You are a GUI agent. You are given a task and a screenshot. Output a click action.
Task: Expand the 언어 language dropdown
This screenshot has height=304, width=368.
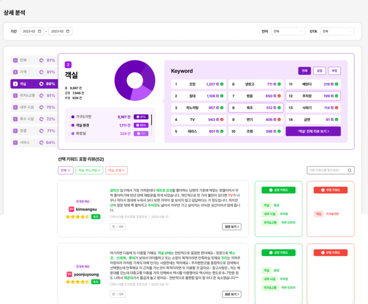(288, 31)
